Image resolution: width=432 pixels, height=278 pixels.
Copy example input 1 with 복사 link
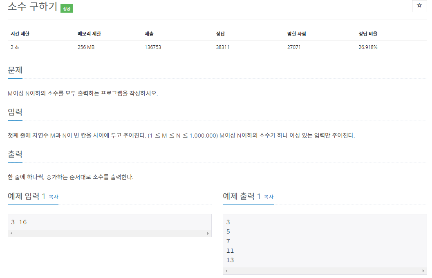[x=54, y=197]
